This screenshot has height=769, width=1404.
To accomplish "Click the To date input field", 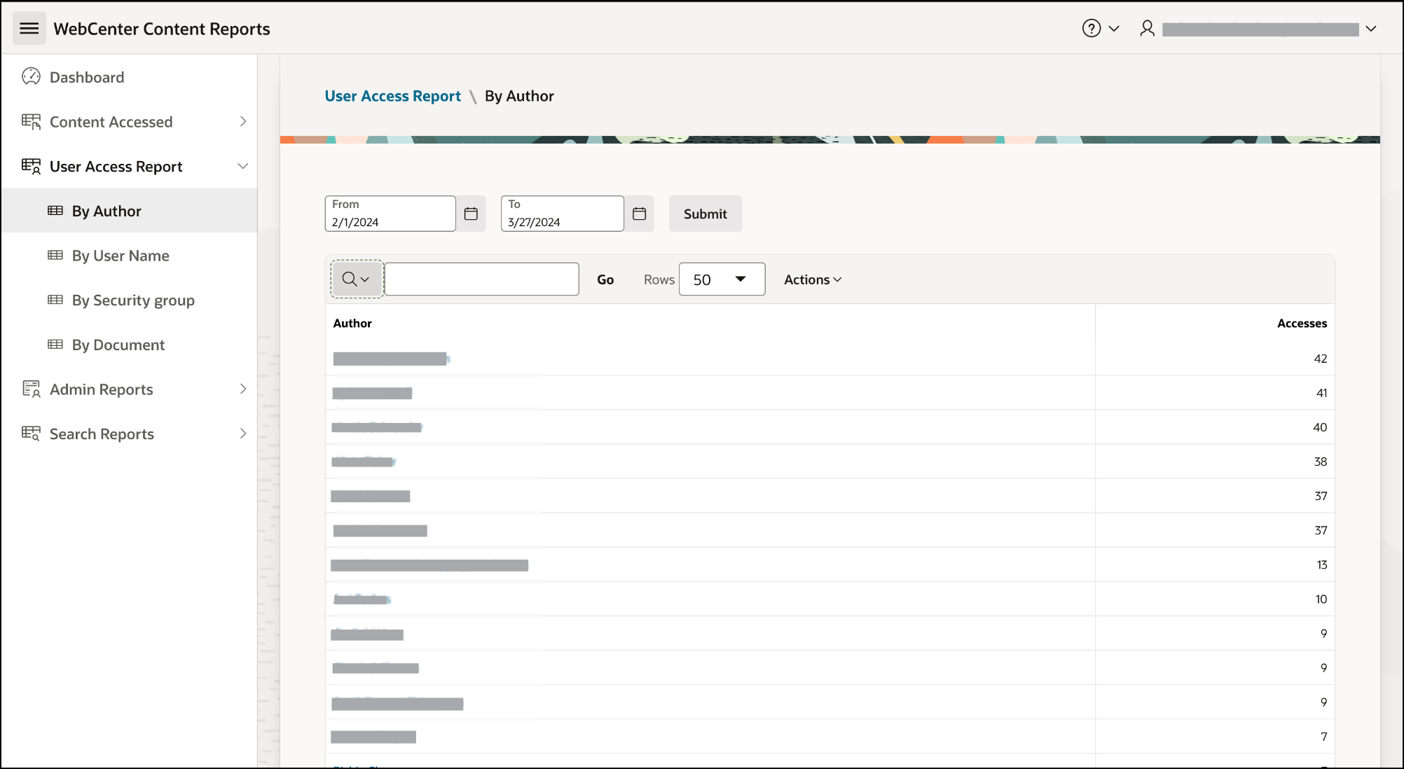I will click(563, 214).
